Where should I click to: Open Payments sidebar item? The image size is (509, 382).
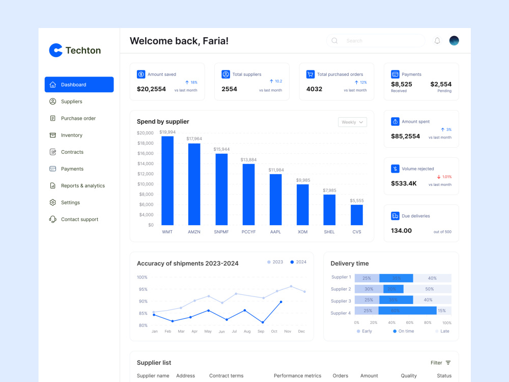point(72,169)
